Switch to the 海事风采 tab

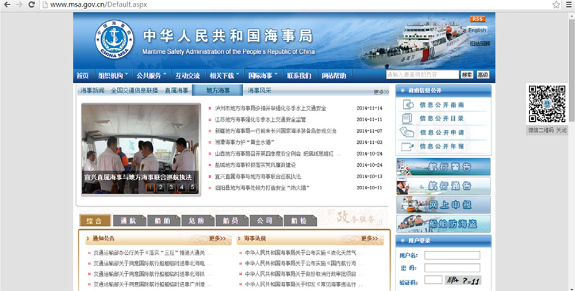(260, 90)
